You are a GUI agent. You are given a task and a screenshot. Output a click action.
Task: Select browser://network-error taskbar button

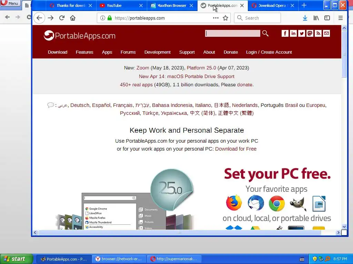(x=119, y=259)
